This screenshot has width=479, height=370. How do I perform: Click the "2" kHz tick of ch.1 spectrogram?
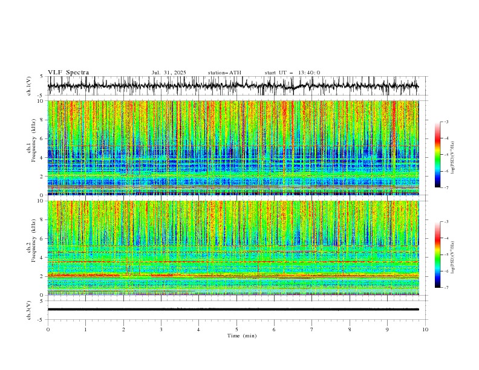click(42, 177)
